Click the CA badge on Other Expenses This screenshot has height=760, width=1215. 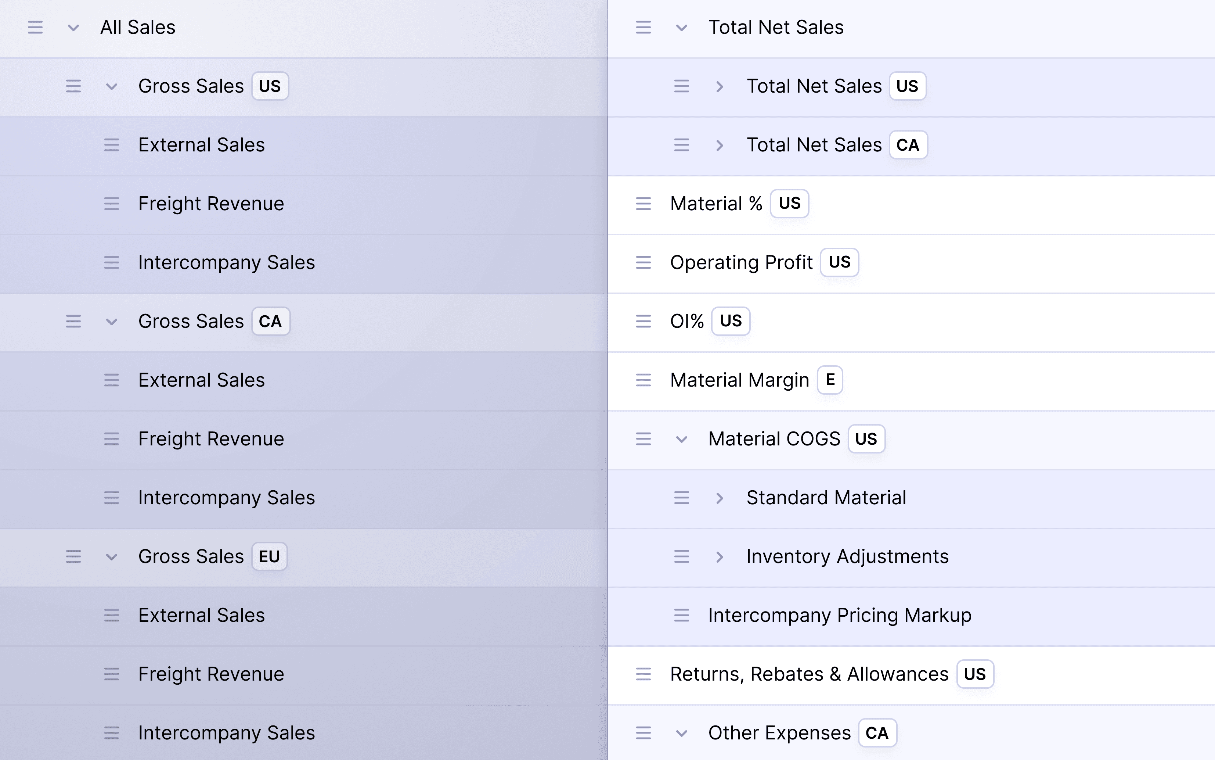point(877,733)
